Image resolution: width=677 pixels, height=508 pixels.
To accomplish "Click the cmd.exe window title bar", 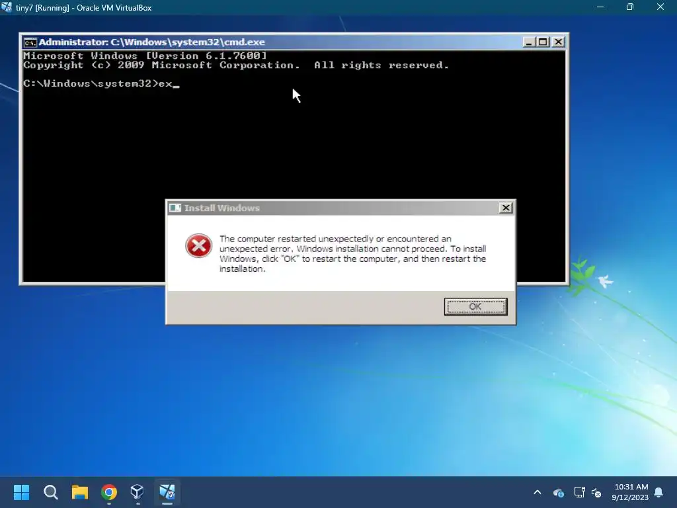I will point(294,42).
